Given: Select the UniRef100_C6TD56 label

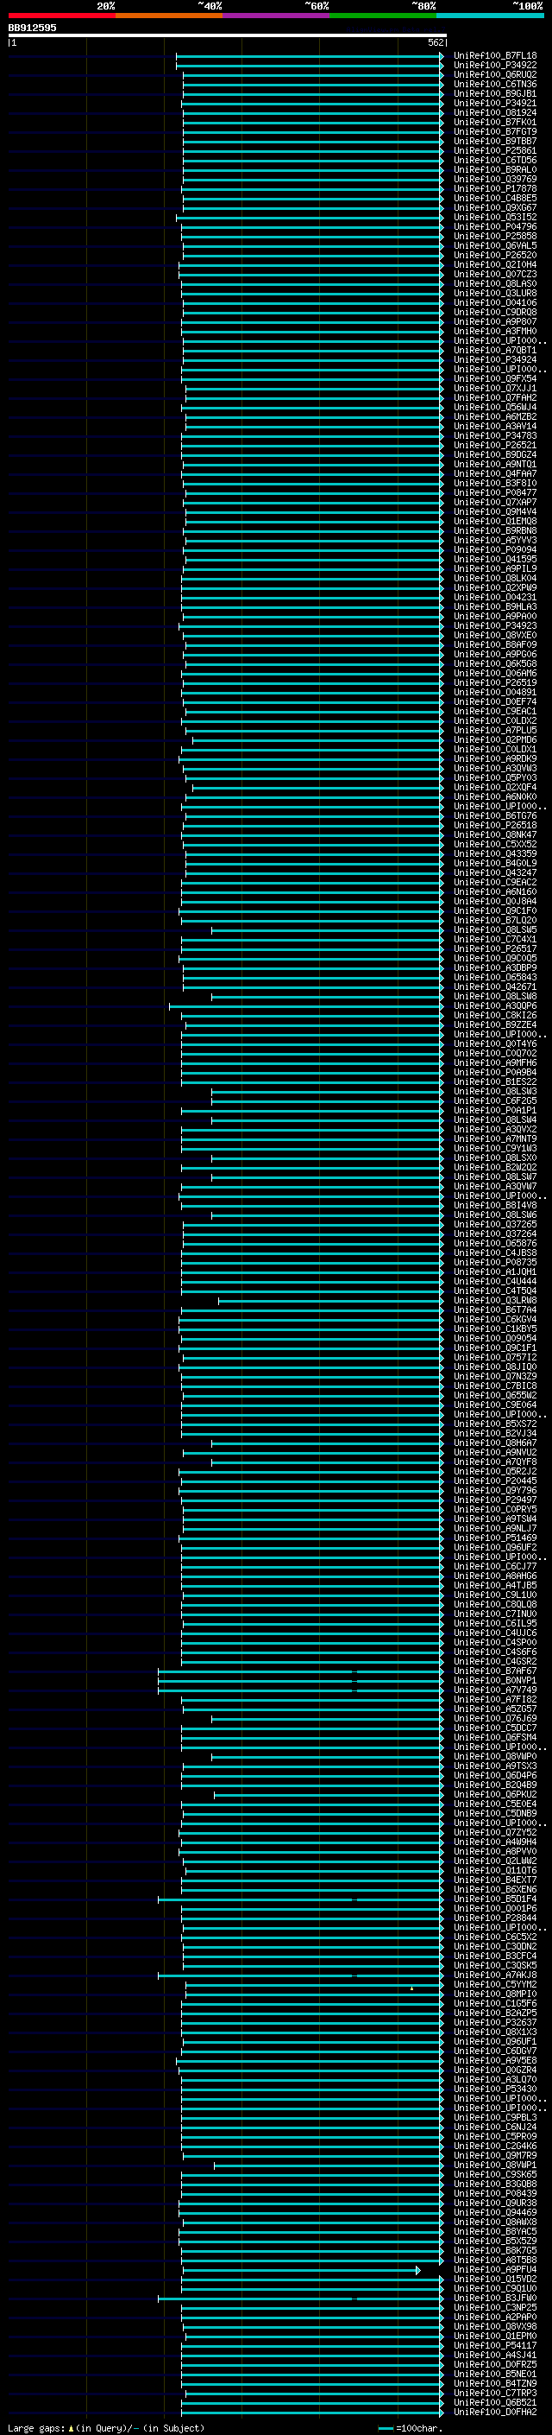Looking at the screenshot, I should pos(495,160).
